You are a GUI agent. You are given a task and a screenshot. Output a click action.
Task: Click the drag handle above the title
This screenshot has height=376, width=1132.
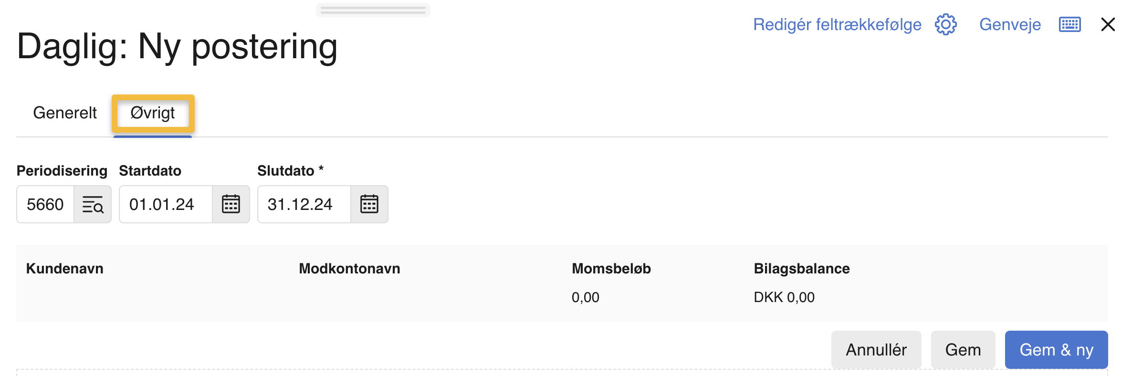click(373, 10)
